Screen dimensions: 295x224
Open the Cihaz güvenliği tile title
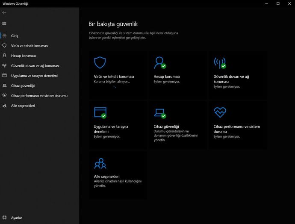[166, 127]
